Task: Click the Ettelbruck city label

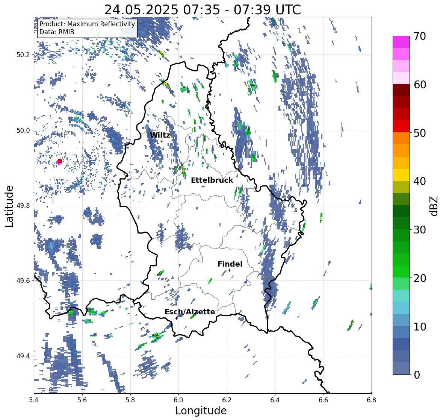Action: pos(212,180)
